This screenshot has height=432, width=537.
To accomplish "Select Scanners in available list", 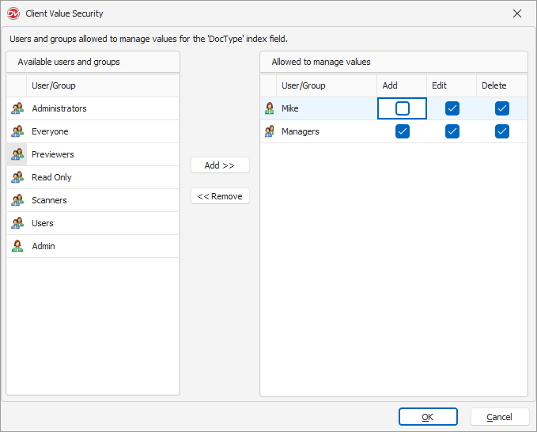I will [93, 200].
